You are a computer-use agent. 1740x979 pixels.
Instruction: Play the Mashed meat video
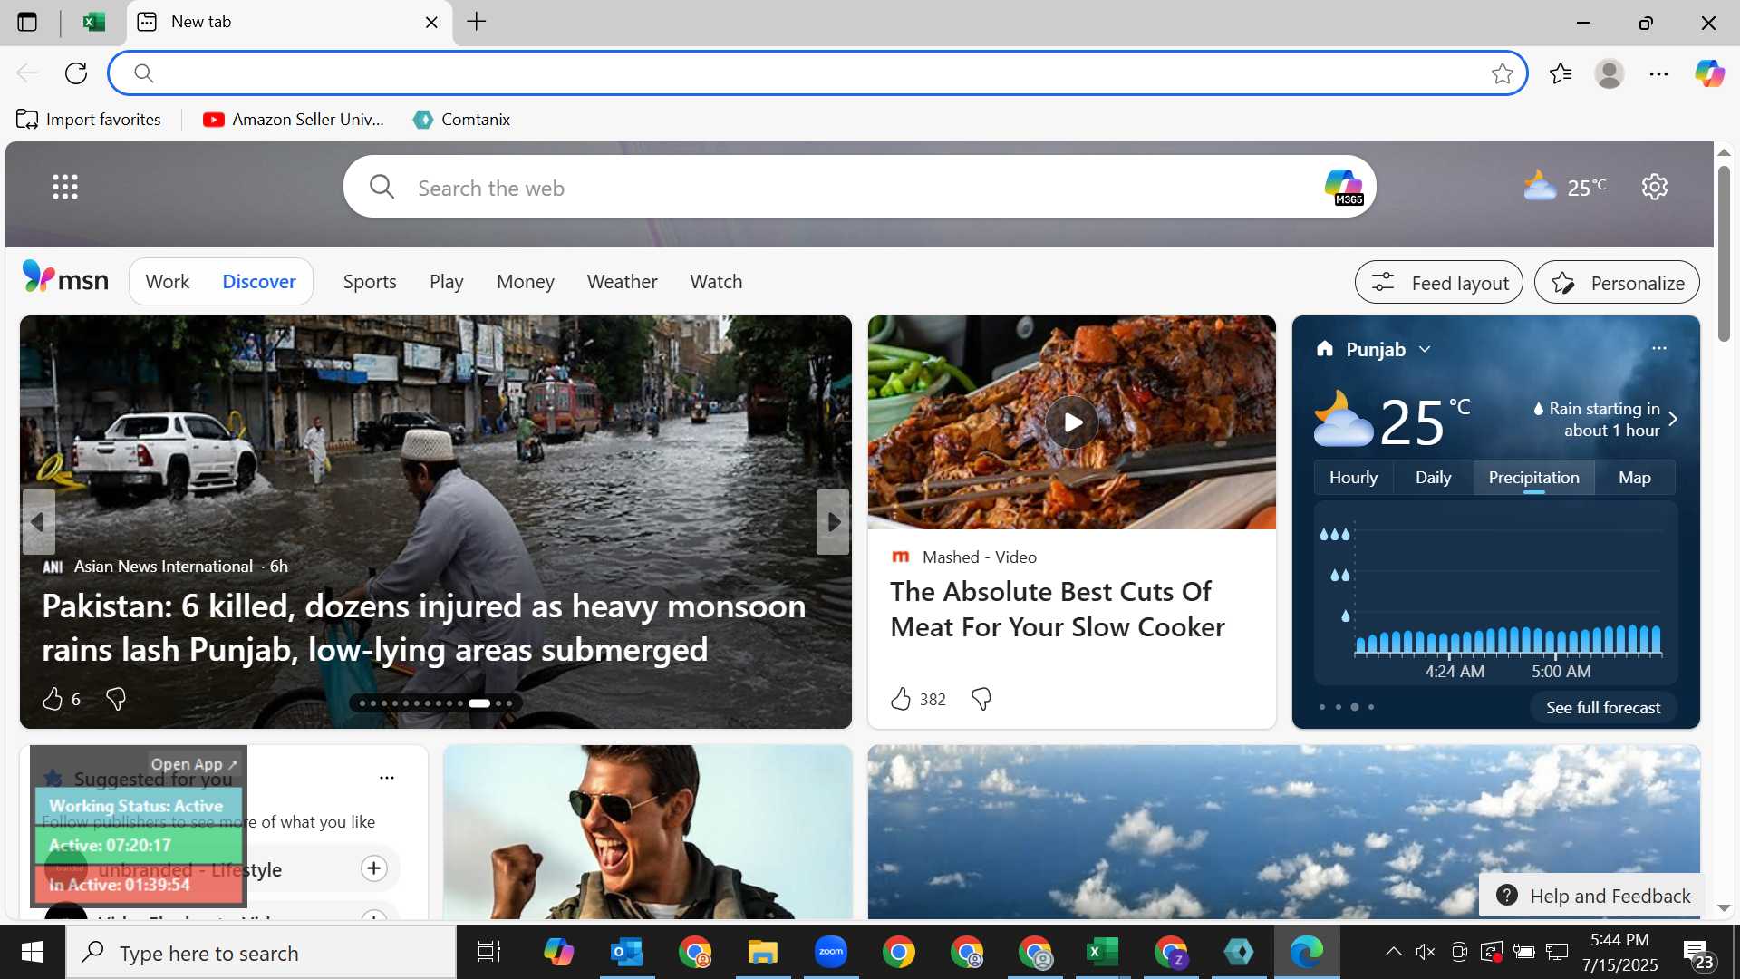click(1072, 422)
